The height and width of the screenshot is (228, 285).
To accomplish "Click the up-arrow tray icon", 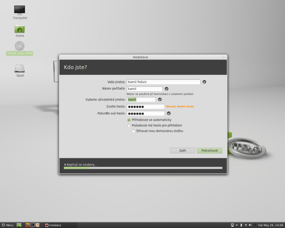I will (x=237, y=225).
